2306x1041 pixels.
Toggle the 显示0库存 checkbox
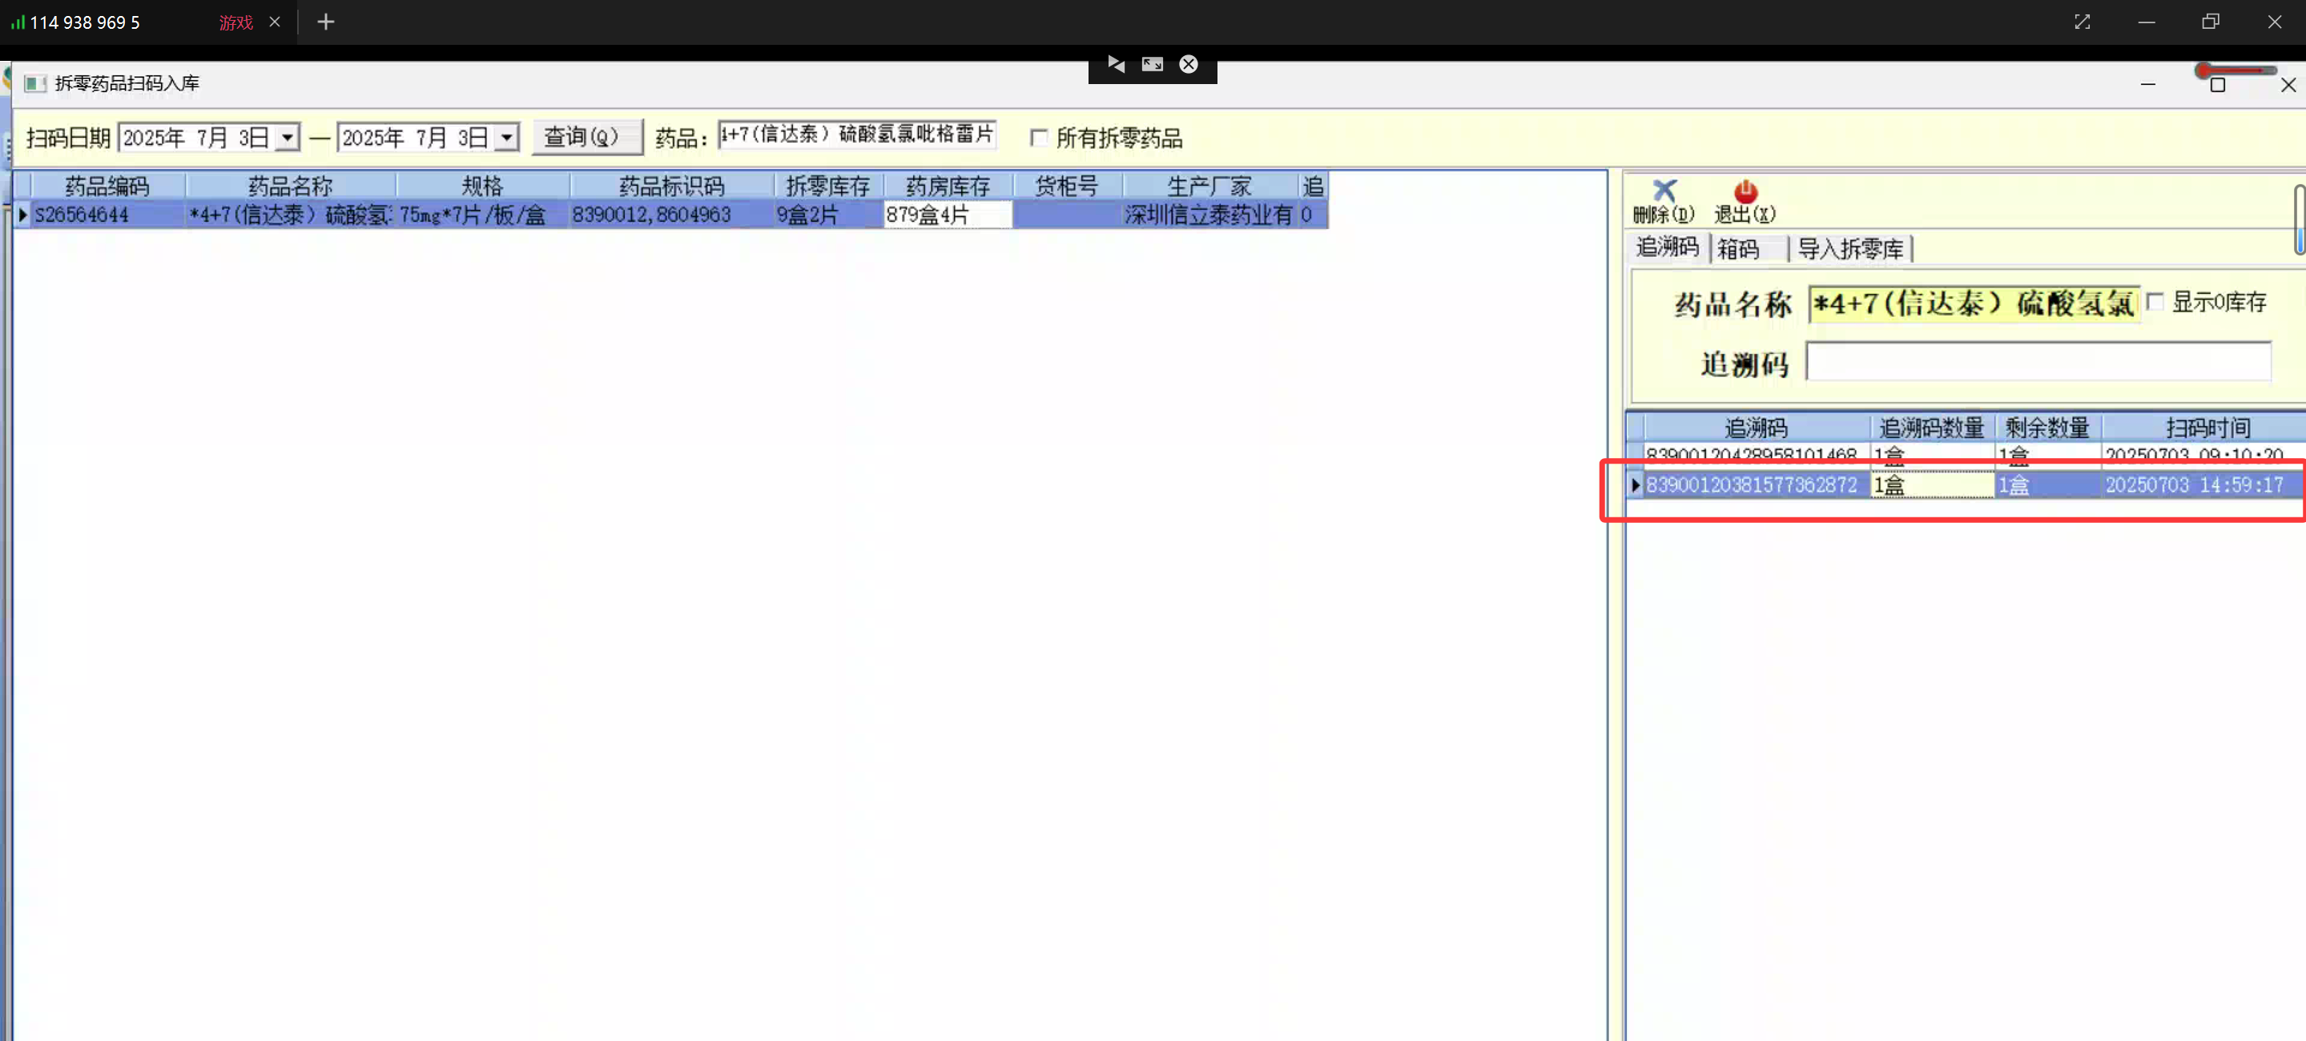(2155, 303)
